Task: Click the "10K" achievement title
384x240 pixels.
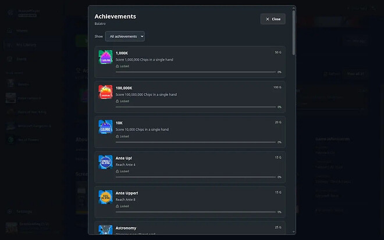Action: pos(119,123)
